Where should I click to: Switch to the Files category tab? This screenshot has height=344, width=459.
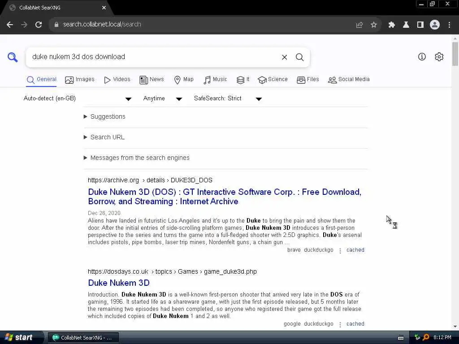pos(307,80)
